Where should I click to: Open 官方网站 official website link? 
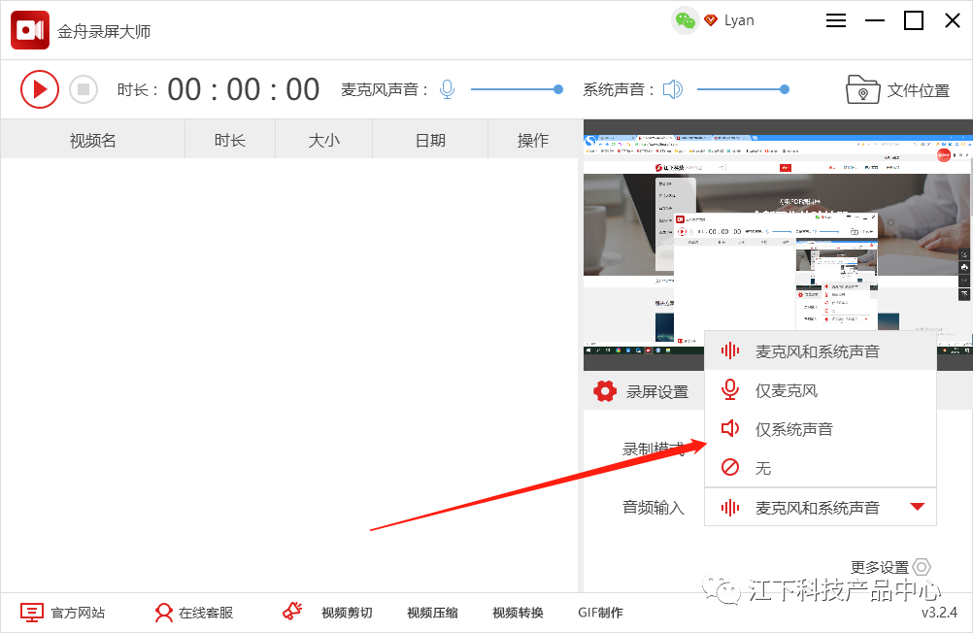(x=78, y=613)
